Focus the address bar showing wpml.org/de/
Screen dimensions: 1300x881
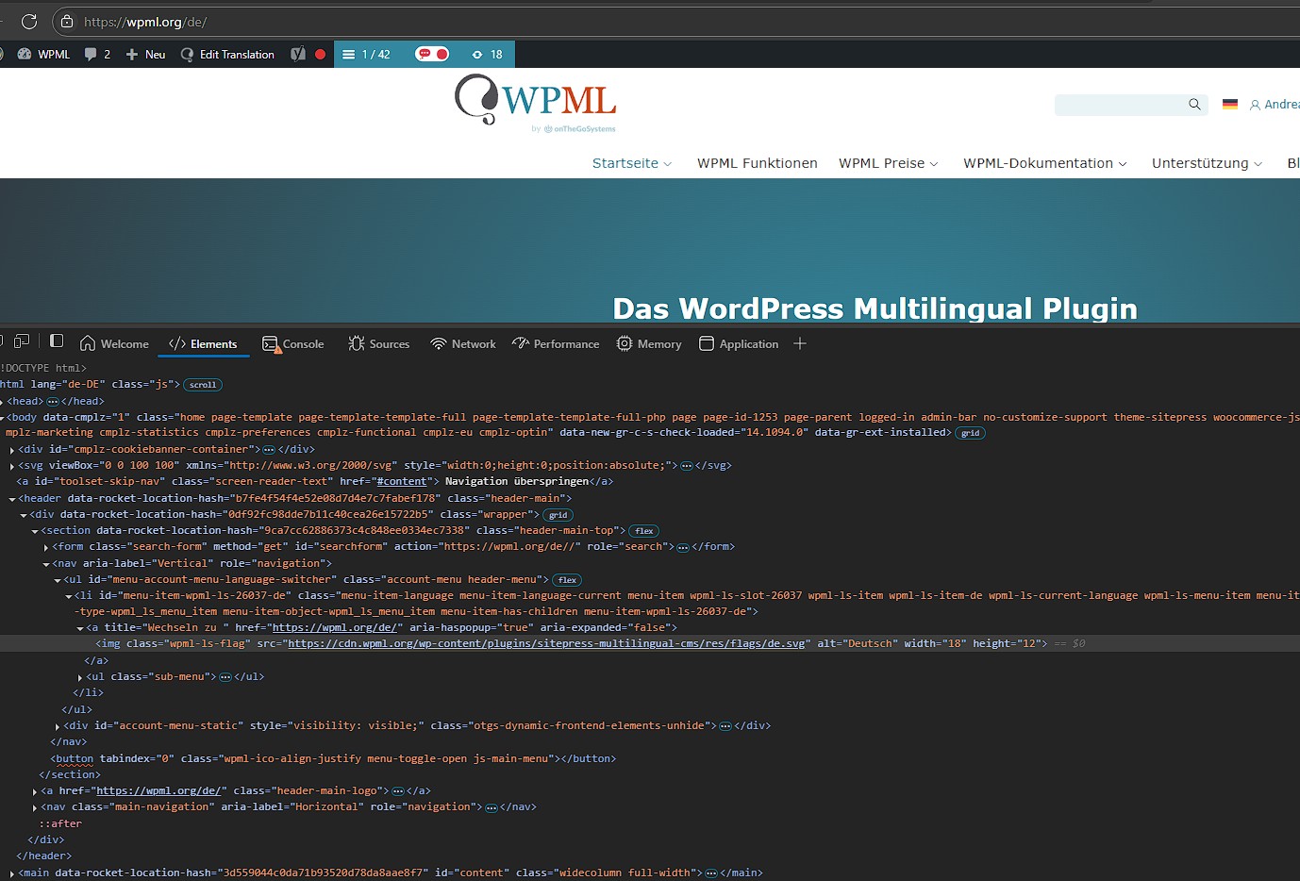tap(145, 22)
